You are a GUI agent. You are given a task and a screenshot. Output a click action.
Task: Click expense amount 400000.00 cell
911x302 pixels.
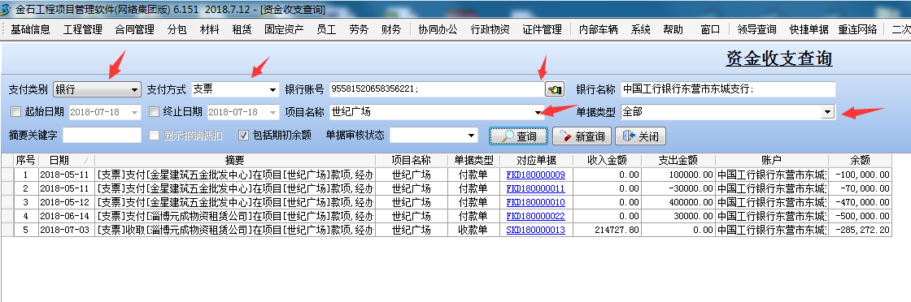[x=678, y=202]
